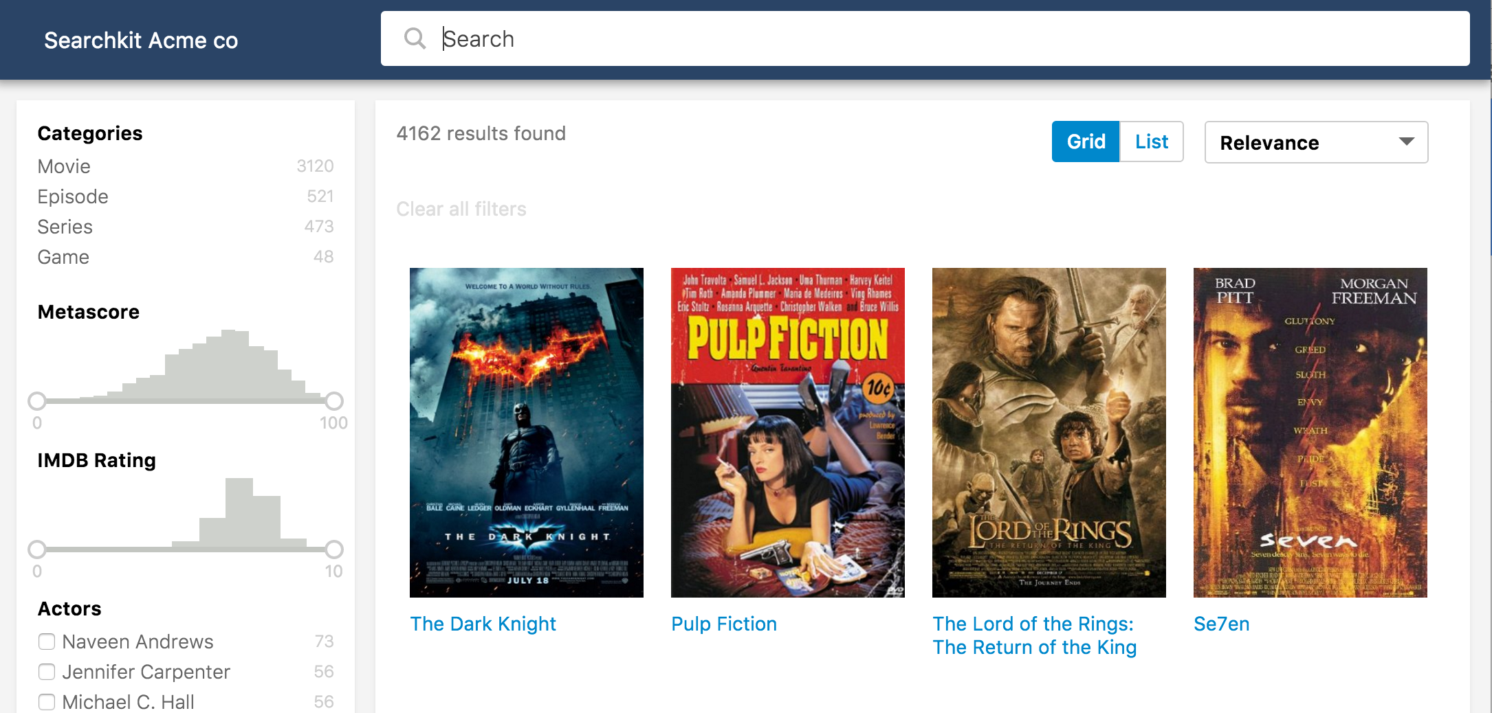Open the Pulp Fiction poster thumbnail

pos(788,433)
